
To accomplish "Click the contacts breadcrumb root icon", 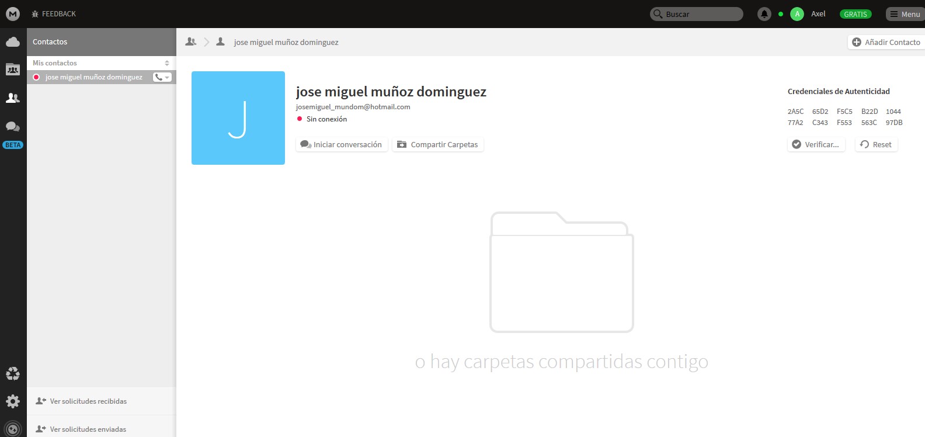I will (x=191, y=42).
